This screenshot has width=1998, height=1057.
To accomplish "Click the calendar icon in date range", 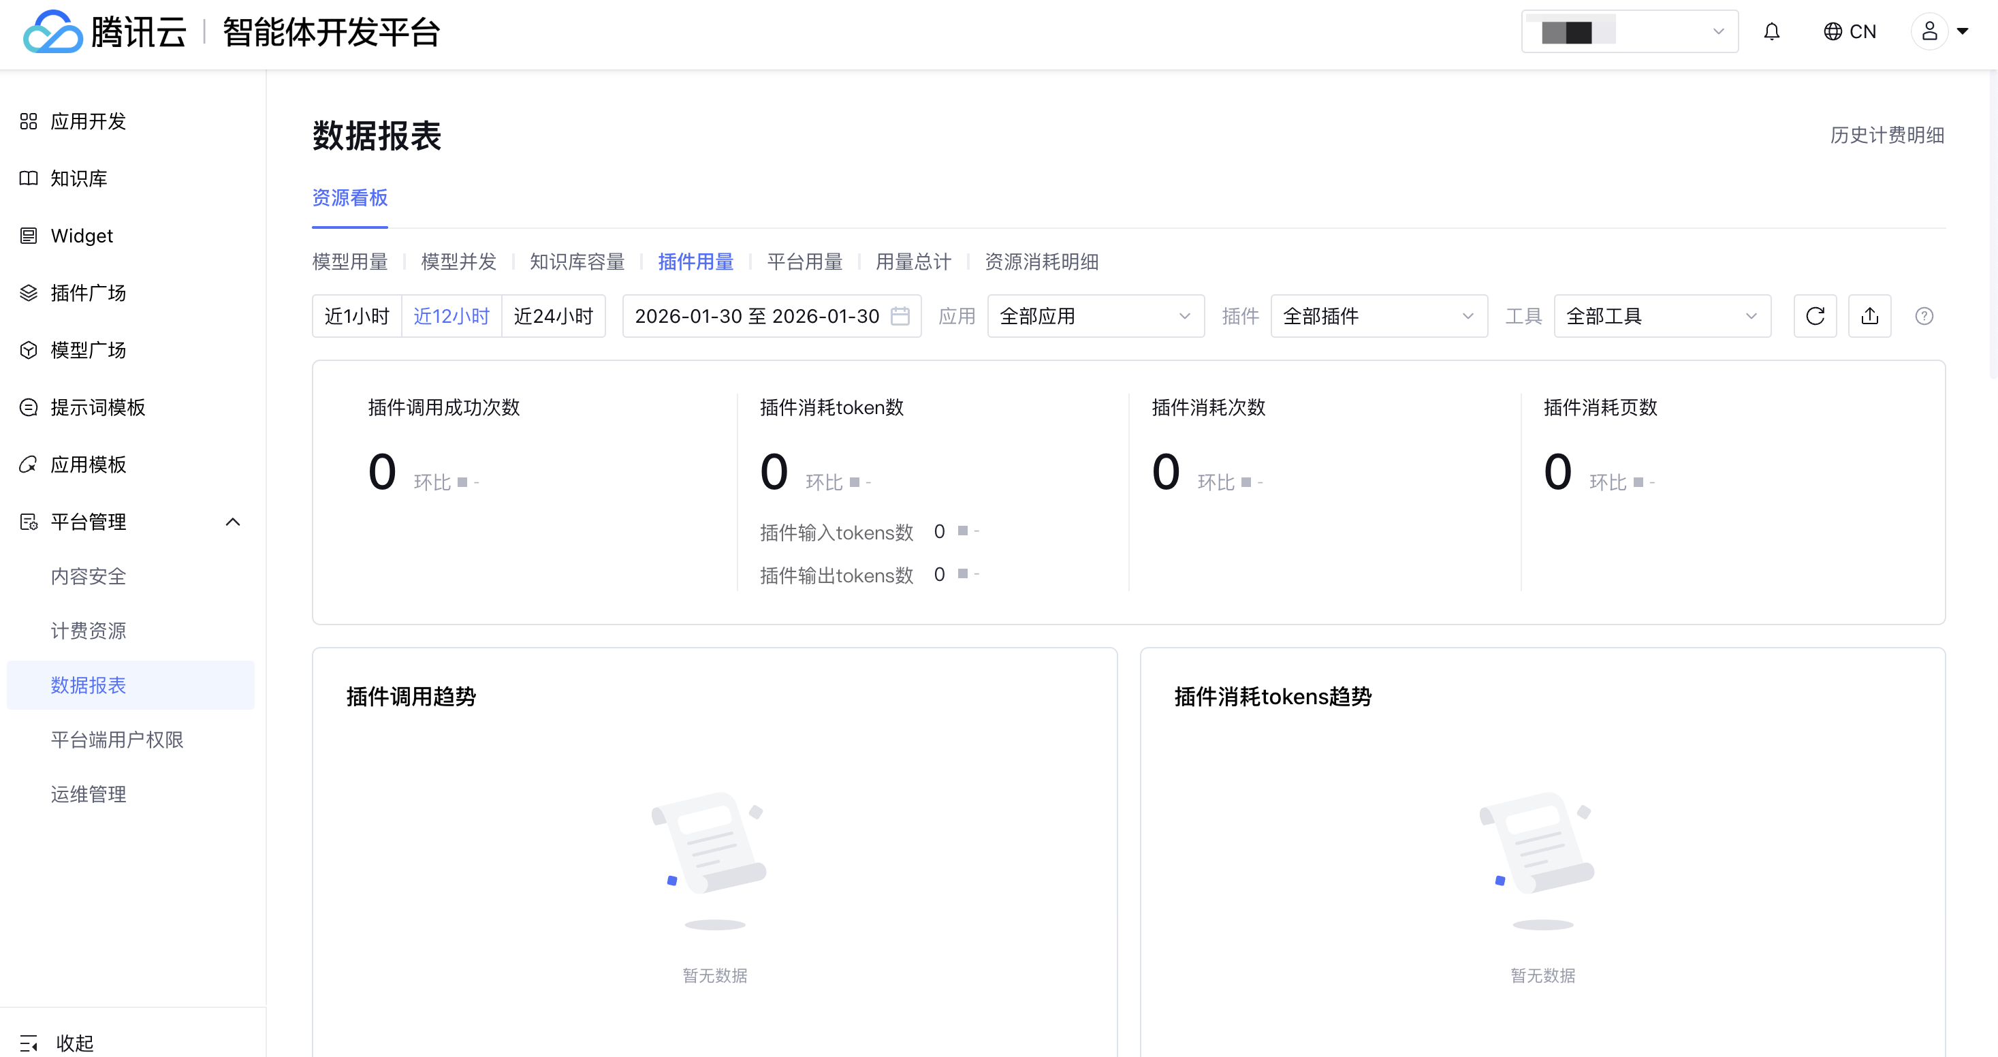I will point(900,315).
